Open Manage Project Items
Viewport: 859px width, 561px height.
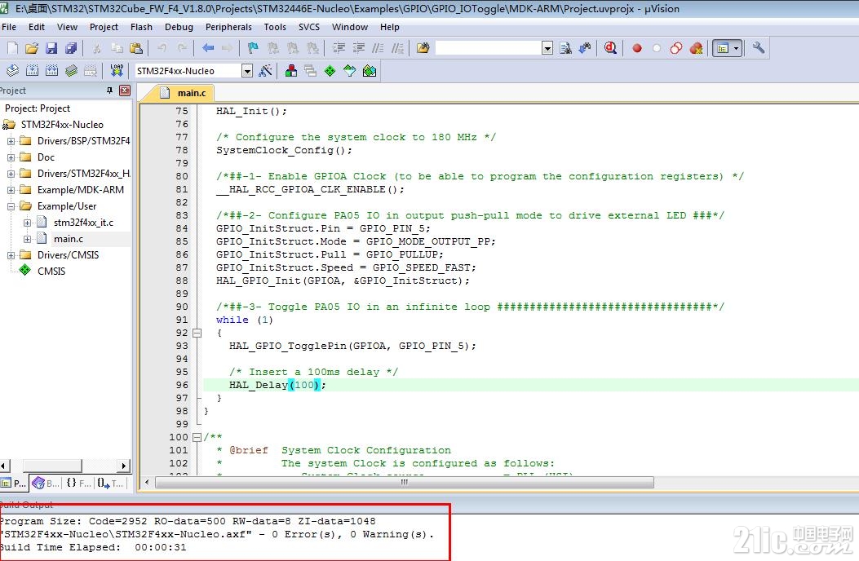(x=291, y=71)
